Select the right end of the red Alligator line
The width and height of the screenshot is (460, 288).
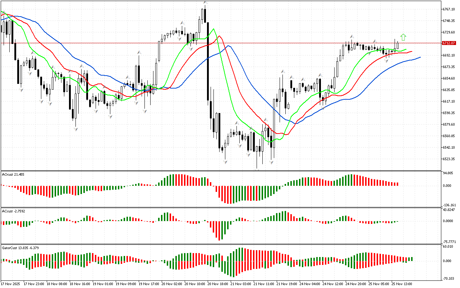tap(411, 51)
